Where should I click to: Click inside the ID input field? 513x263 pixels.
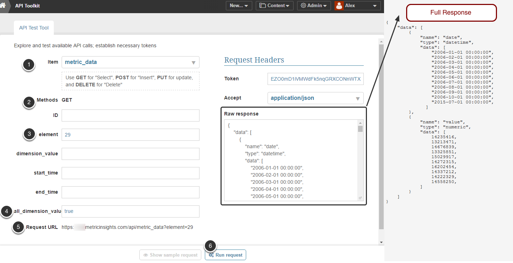[130, 116]
